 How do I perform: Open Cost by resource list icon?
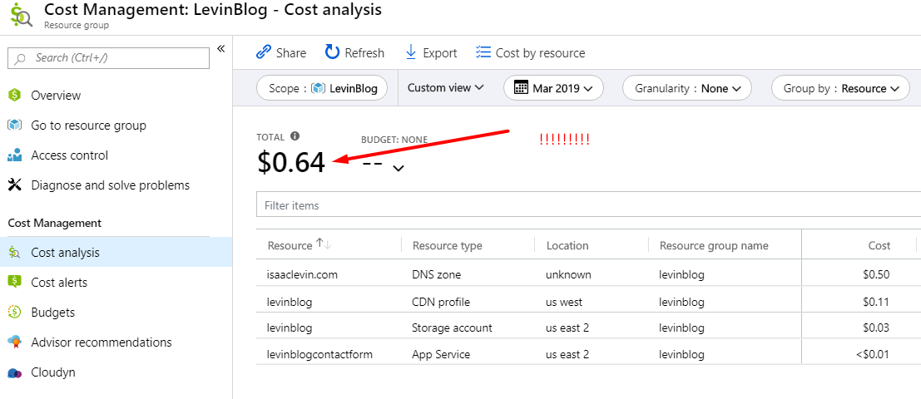[x=483, y=52]
